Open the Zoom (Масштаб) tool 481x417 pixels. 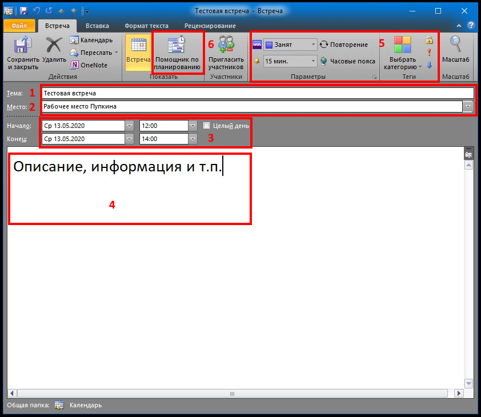tap(455, 46)
